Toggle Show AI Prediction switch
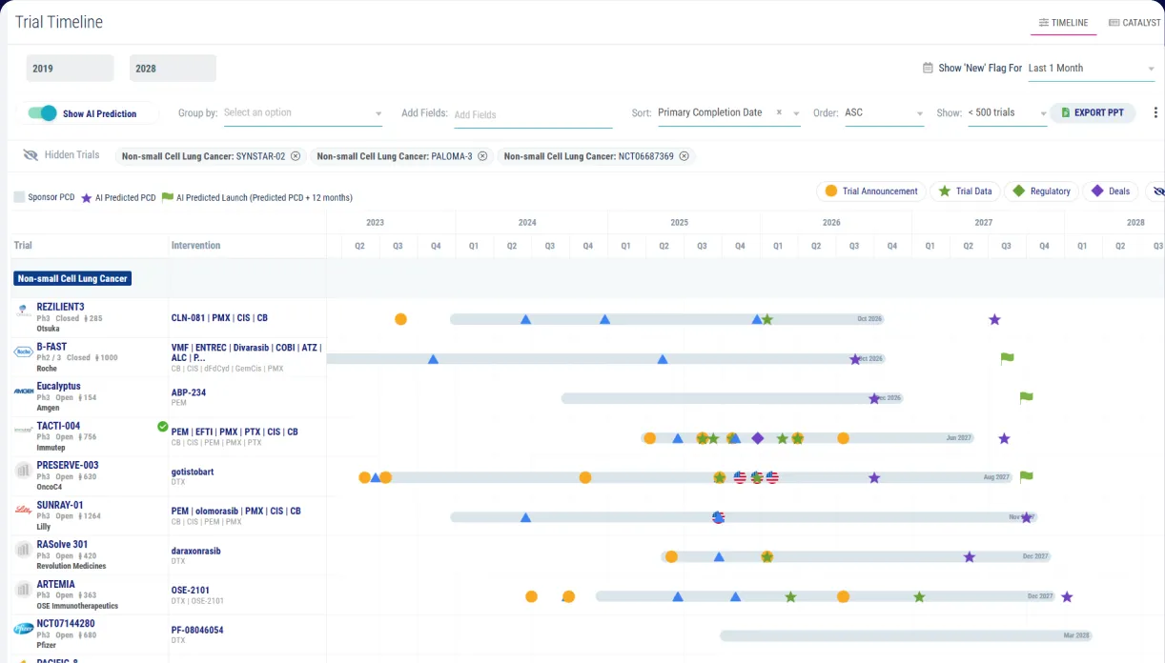1165x663 pixels. tap(42, 113)
